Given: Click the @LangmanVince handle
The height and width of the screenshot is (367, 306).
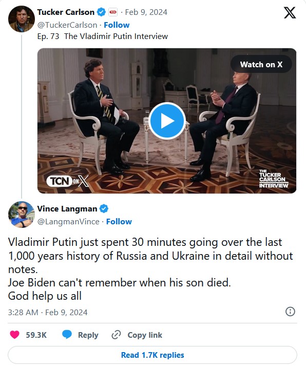Looking at the screenshot, I should coord(68,222).
